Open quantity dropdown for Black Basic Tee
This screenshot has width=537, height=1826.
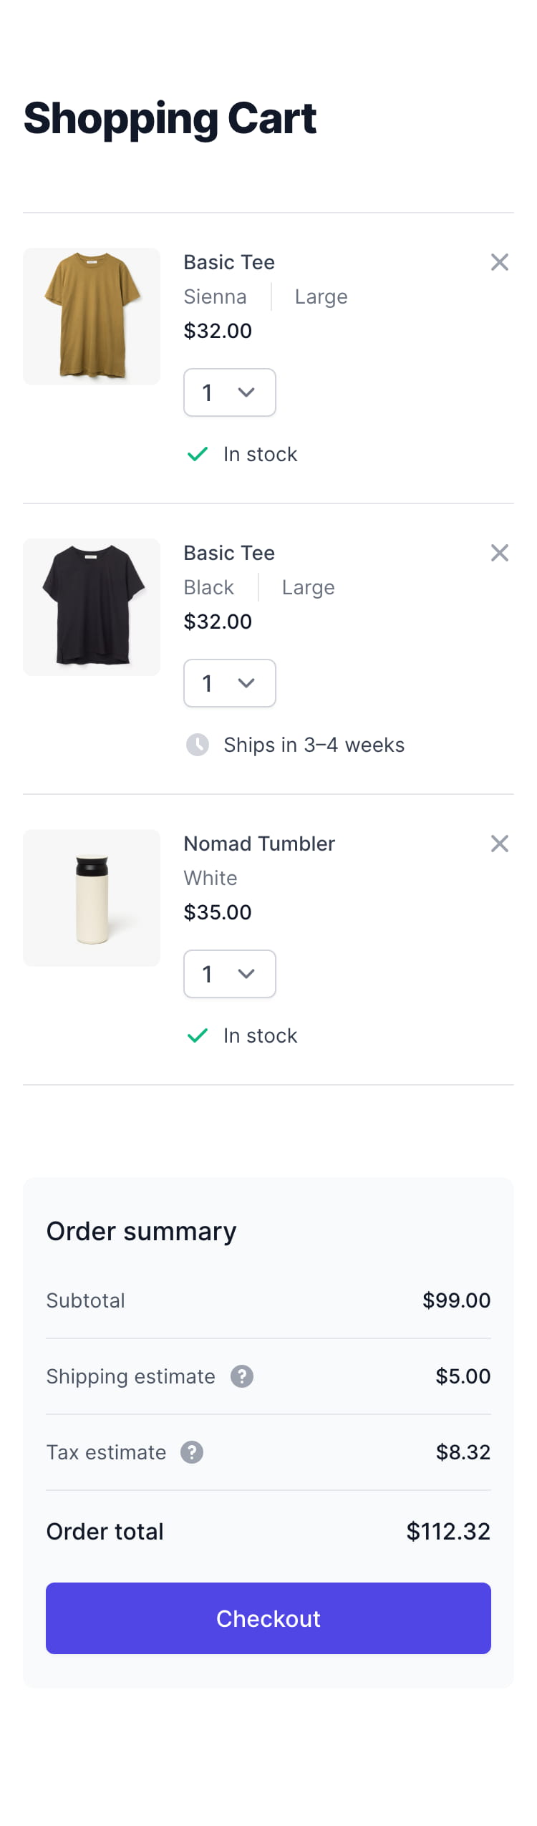point(230,683)
